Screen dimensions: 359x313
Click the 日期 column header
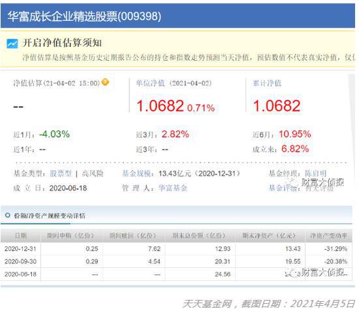pyautogui.click(x=21, y=235)
